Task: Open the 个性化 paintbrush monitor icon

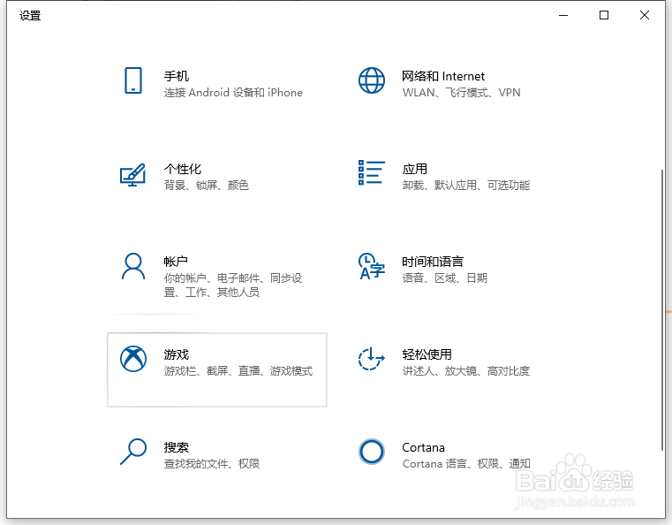Action: pos(132,174)
